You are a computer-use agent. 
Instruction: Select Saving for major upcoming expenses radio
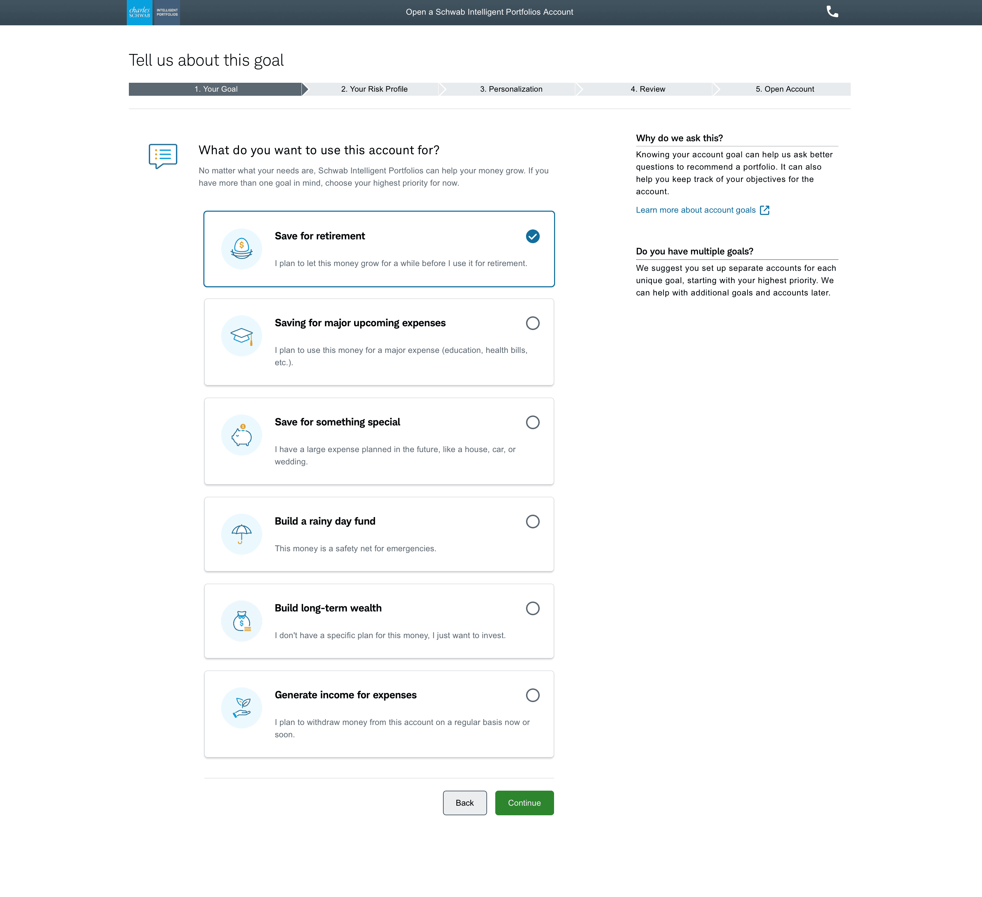click(x=533, y=323)
